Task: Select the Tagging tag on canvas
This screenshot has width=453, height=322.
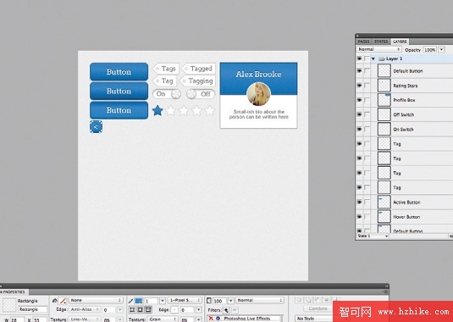Action: tap(197, 81)
